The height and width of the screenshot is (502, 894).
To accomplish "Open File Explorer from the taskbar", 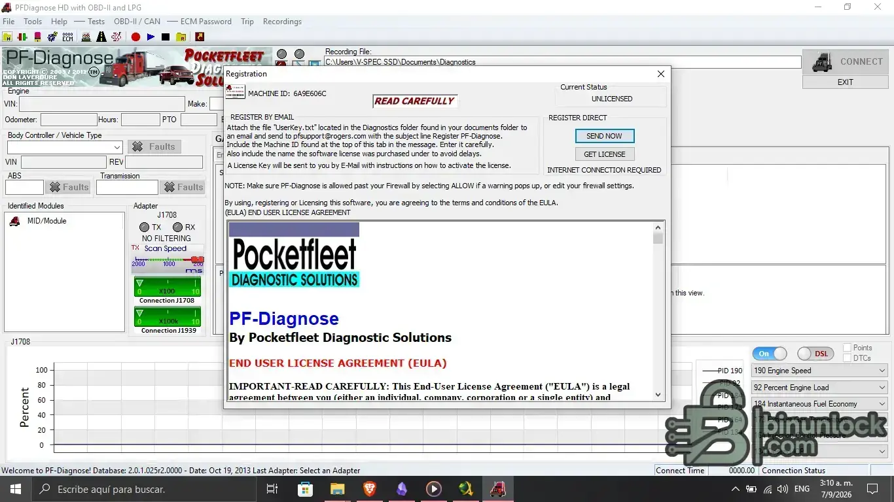I will coord(337,489).
